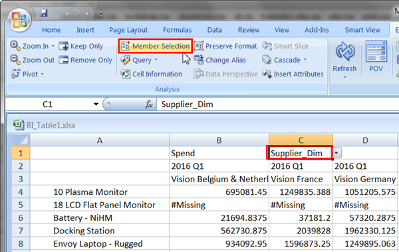Click the BI_Table1.xlsx workbook icon
The image size is (399, 252).
[x=19, y=125]
